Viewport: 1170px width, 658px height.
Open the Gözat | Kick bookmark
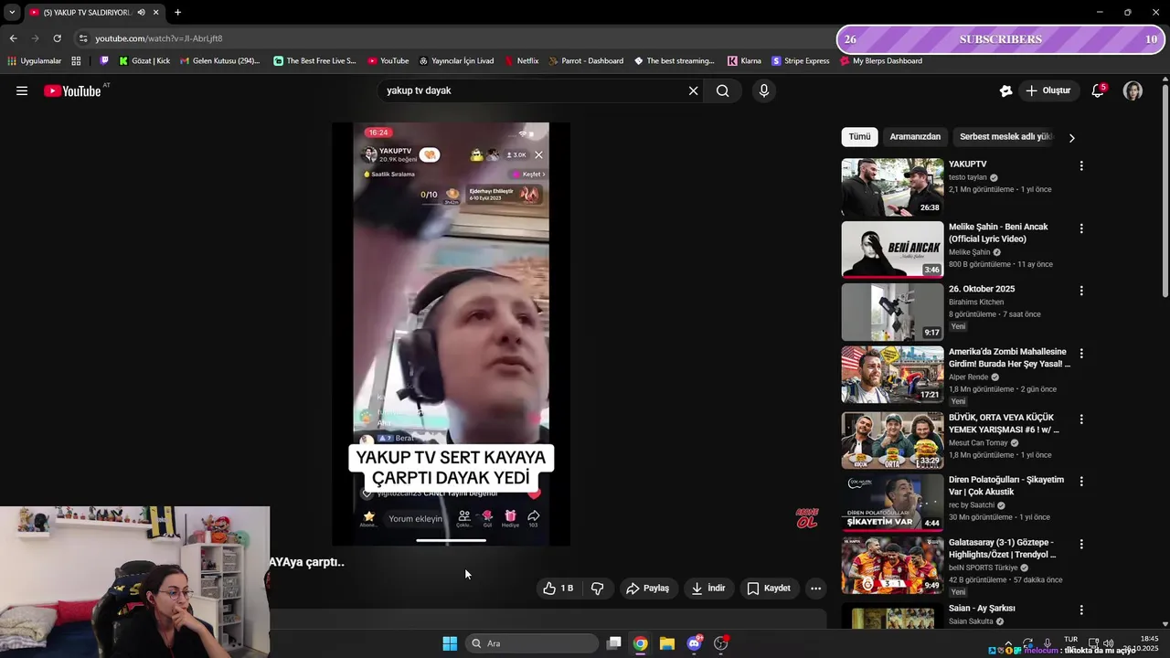click(x=144, y=61)
